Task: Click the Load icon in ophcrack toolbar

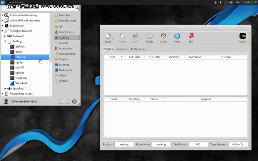Action: tap(107, 36)
